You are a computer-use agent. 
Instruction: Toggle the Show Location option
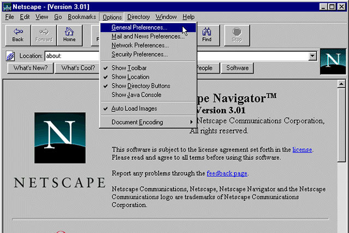click(x=148, y=77)
